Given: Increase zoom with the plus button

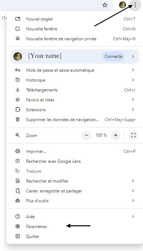Looking at the screenshot, I should [x=115, y=135].
